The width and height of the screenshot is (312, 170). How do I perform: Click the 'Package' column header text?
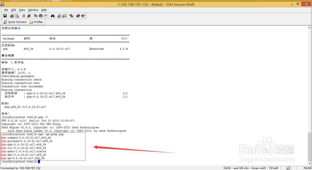[x=8, y=39]
